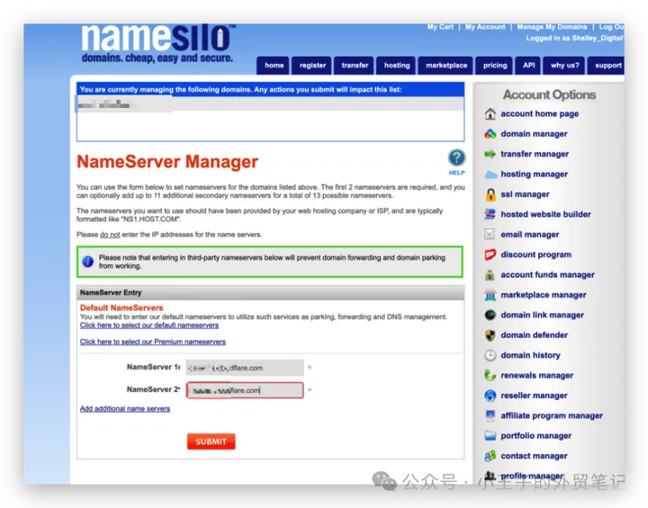Click the account home page house icon
The image size is (648, 508).
pos(490,113)
